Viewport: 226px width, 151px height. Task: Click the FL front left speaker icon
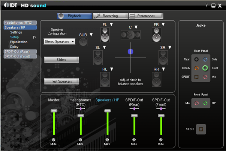(x=105, y=35)
